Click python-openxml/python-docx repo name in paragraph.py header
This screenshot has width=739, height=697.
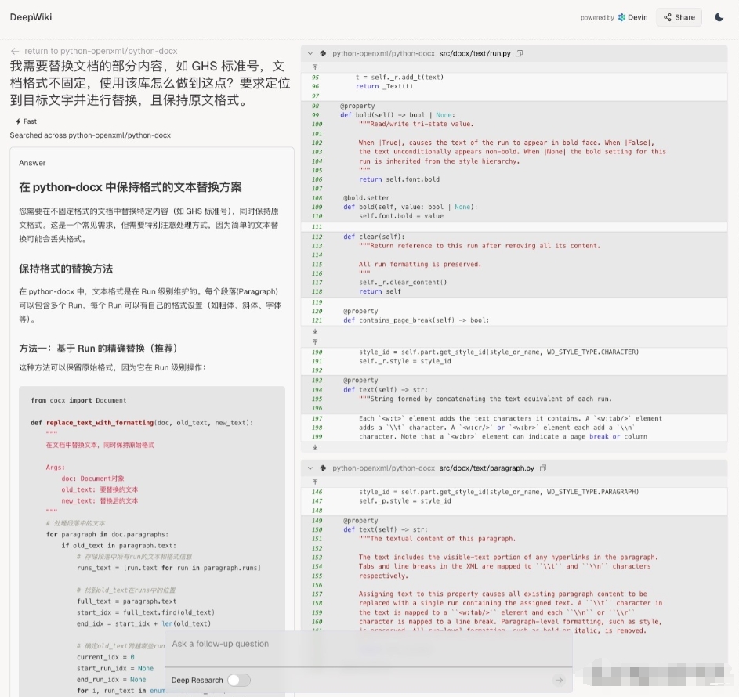tap(383, 468)
